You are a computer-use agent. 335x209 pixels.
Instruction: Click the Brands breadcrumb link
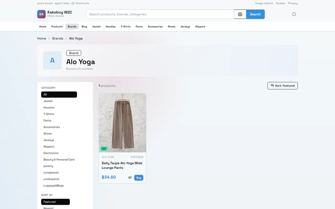tap(58, 38)
